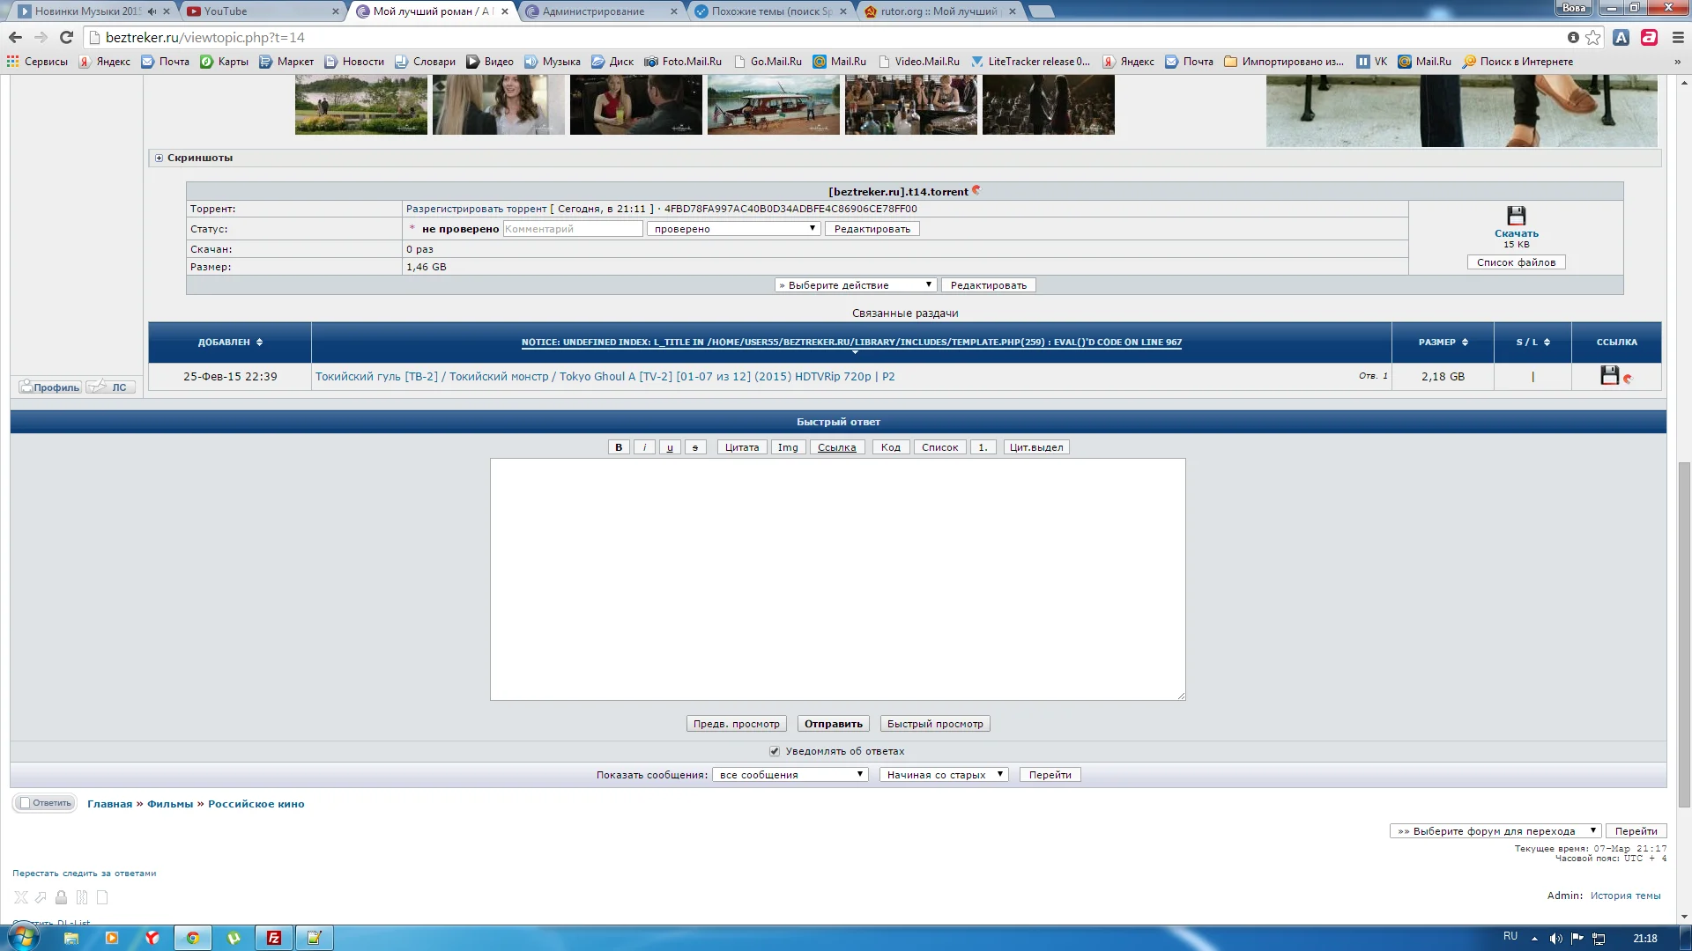
Task: Click the РАЗМЕР column sort arrows
Action: 1465,342
